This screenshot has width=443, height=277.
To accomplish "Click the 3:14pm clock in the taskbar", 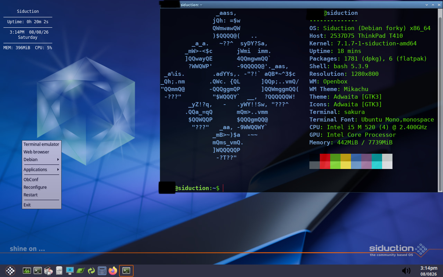I will click(428, 268).
